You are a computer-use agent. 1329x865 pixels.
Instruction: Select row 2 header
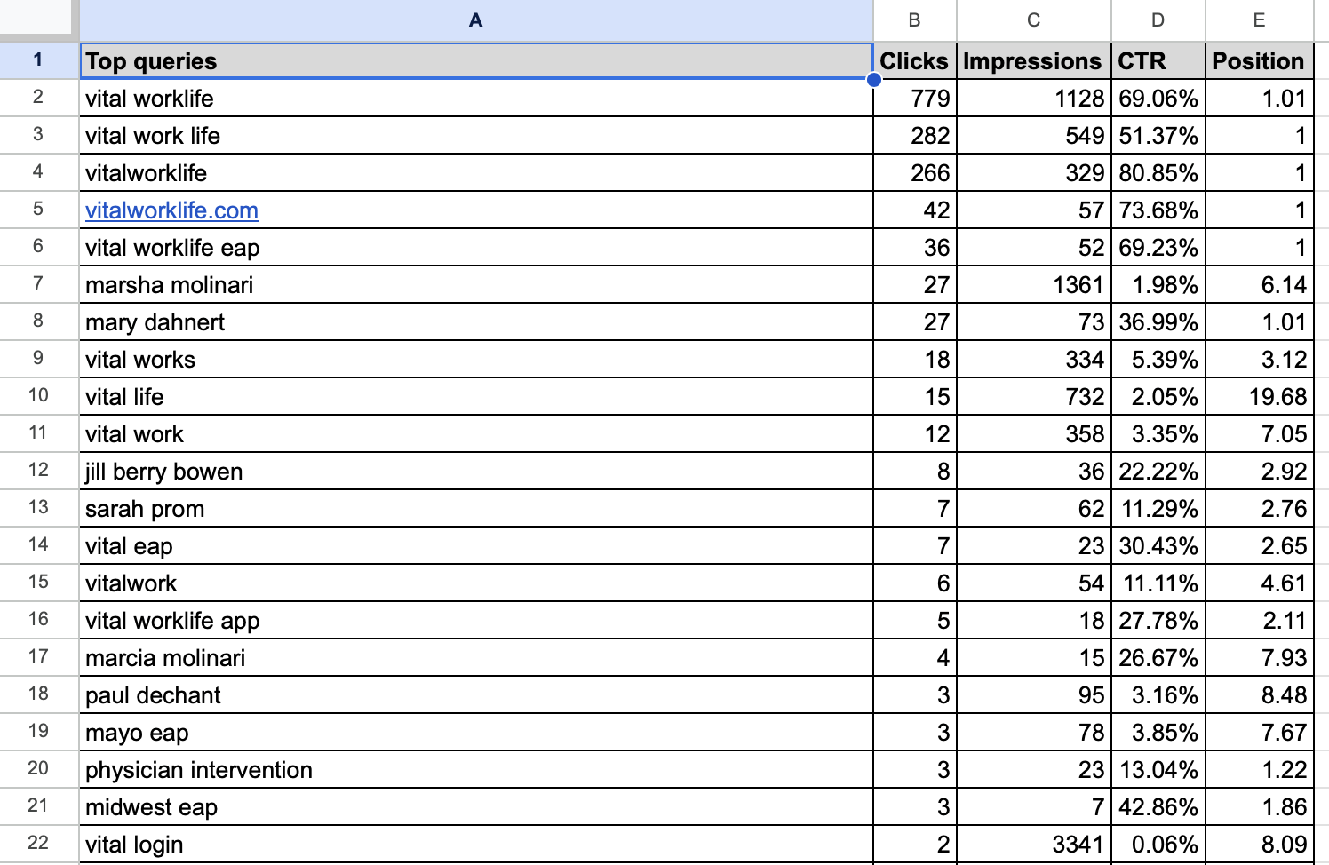[x=39, y=98]
